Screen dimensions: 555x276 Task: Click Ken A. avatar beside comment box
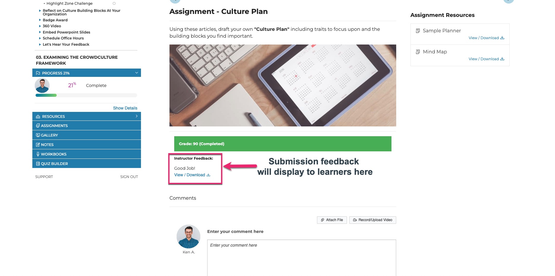pyautogui.click(x=188, y=237)
